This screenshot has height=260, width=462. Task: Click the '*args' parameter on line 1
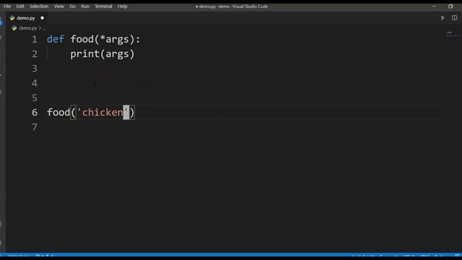click(x=114, y=39)
